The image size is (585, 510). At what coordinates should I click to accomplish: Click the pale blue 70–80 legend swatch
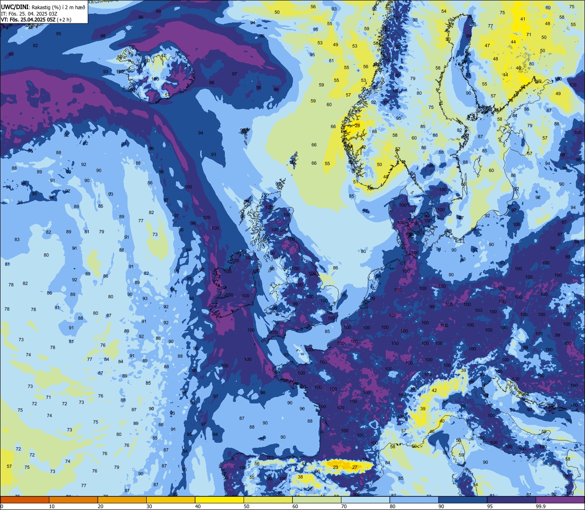365,499
